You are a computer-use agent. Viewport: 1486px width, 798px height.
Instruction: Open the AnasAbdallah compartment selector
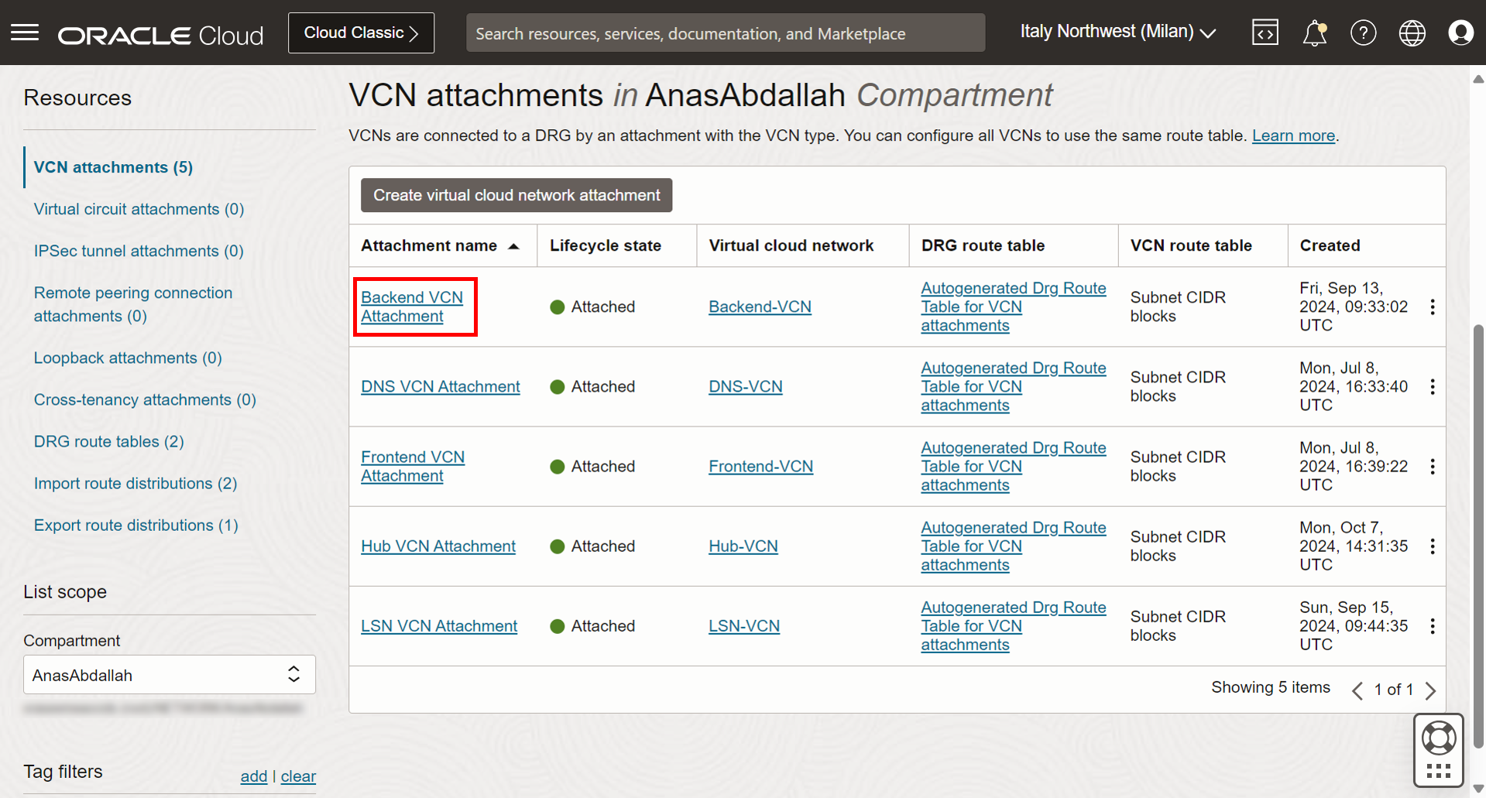click(x=170, y=675)
